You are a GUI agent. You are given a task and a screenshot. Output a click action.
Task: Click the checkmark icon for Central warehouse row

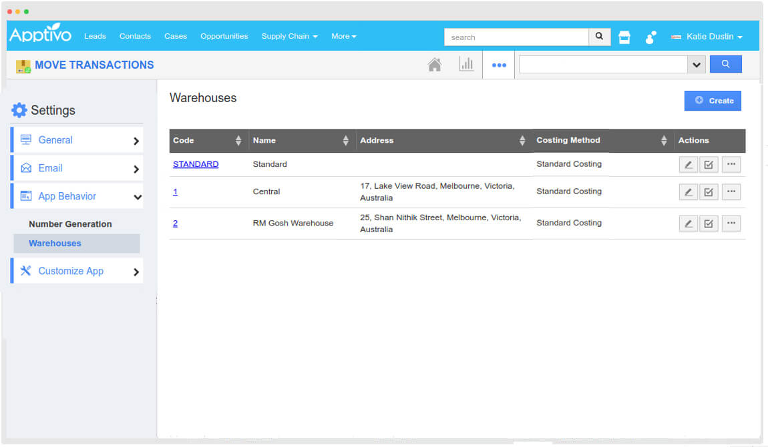tap(709, 192)
